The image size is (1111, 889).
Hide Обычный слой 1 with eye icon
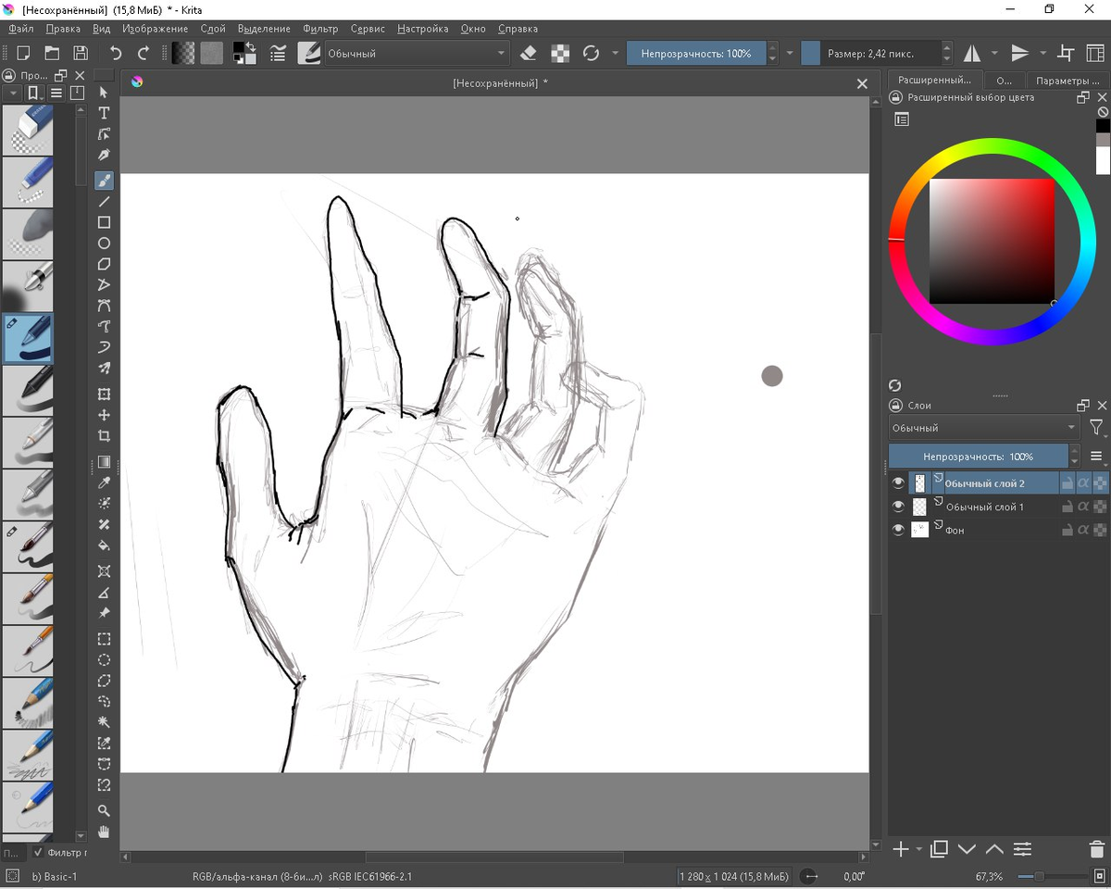[897, 507]
